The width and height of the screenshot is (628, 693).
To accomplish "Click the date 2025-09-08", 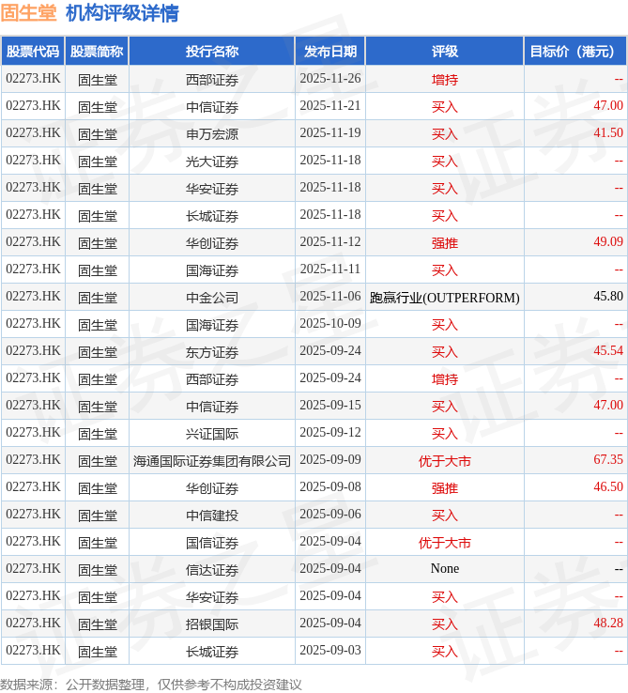I will (x=330, y=487).
